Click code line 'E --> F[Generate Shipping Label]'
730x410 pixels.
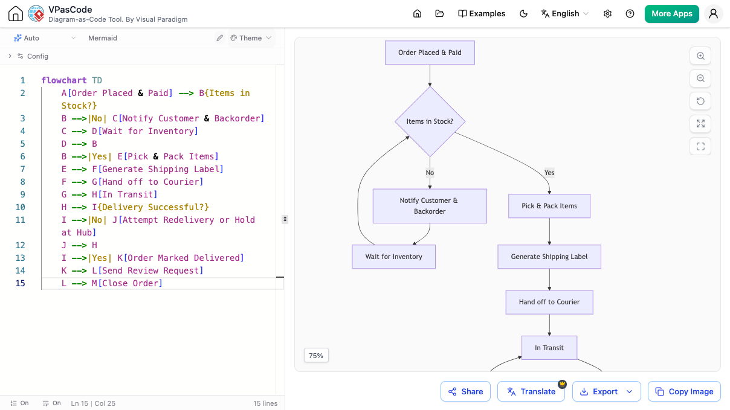click(143, 169)
